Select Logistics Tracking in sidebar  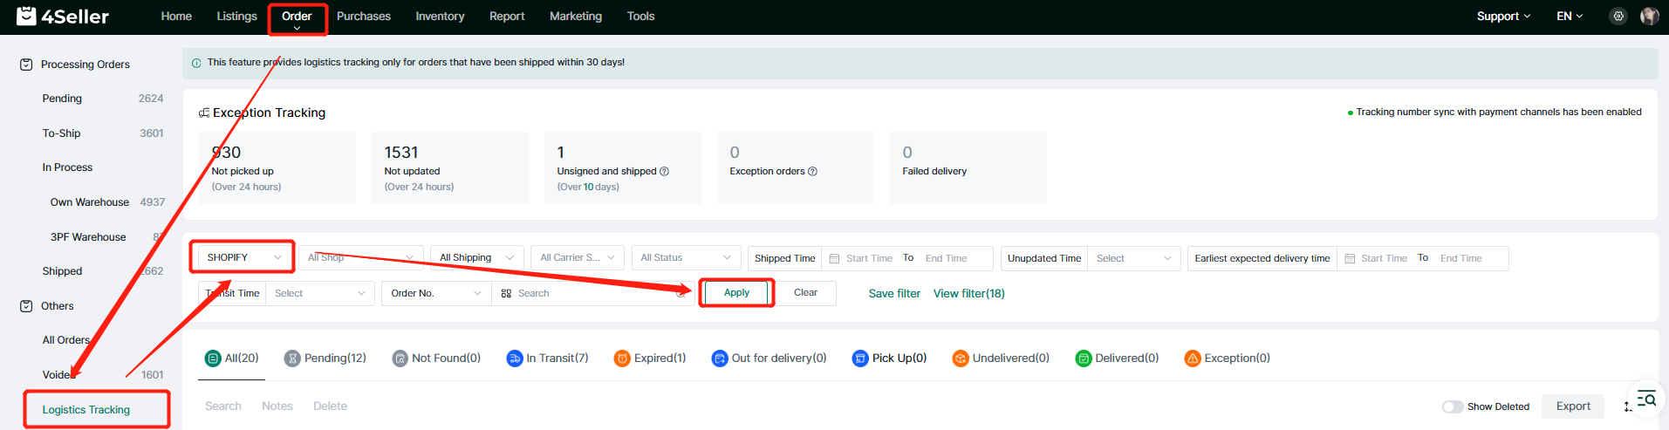coord(86,410)
